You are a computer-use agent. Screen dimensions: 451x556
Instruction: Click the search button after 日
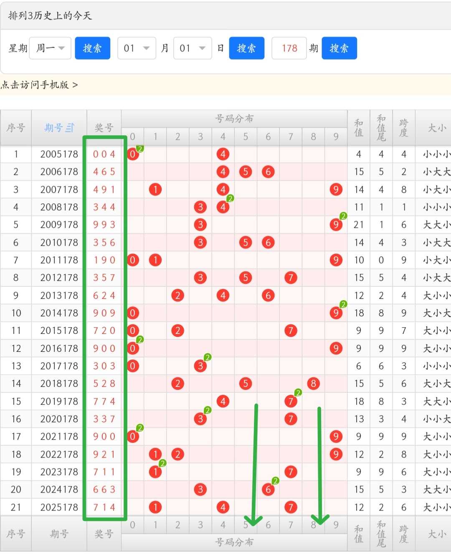pos(247,48)
